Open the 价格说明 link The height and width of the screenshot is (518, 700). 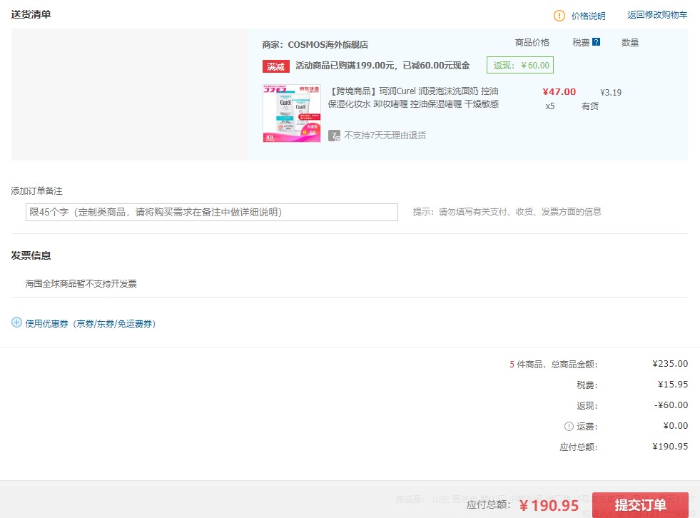tap(589, 16)
